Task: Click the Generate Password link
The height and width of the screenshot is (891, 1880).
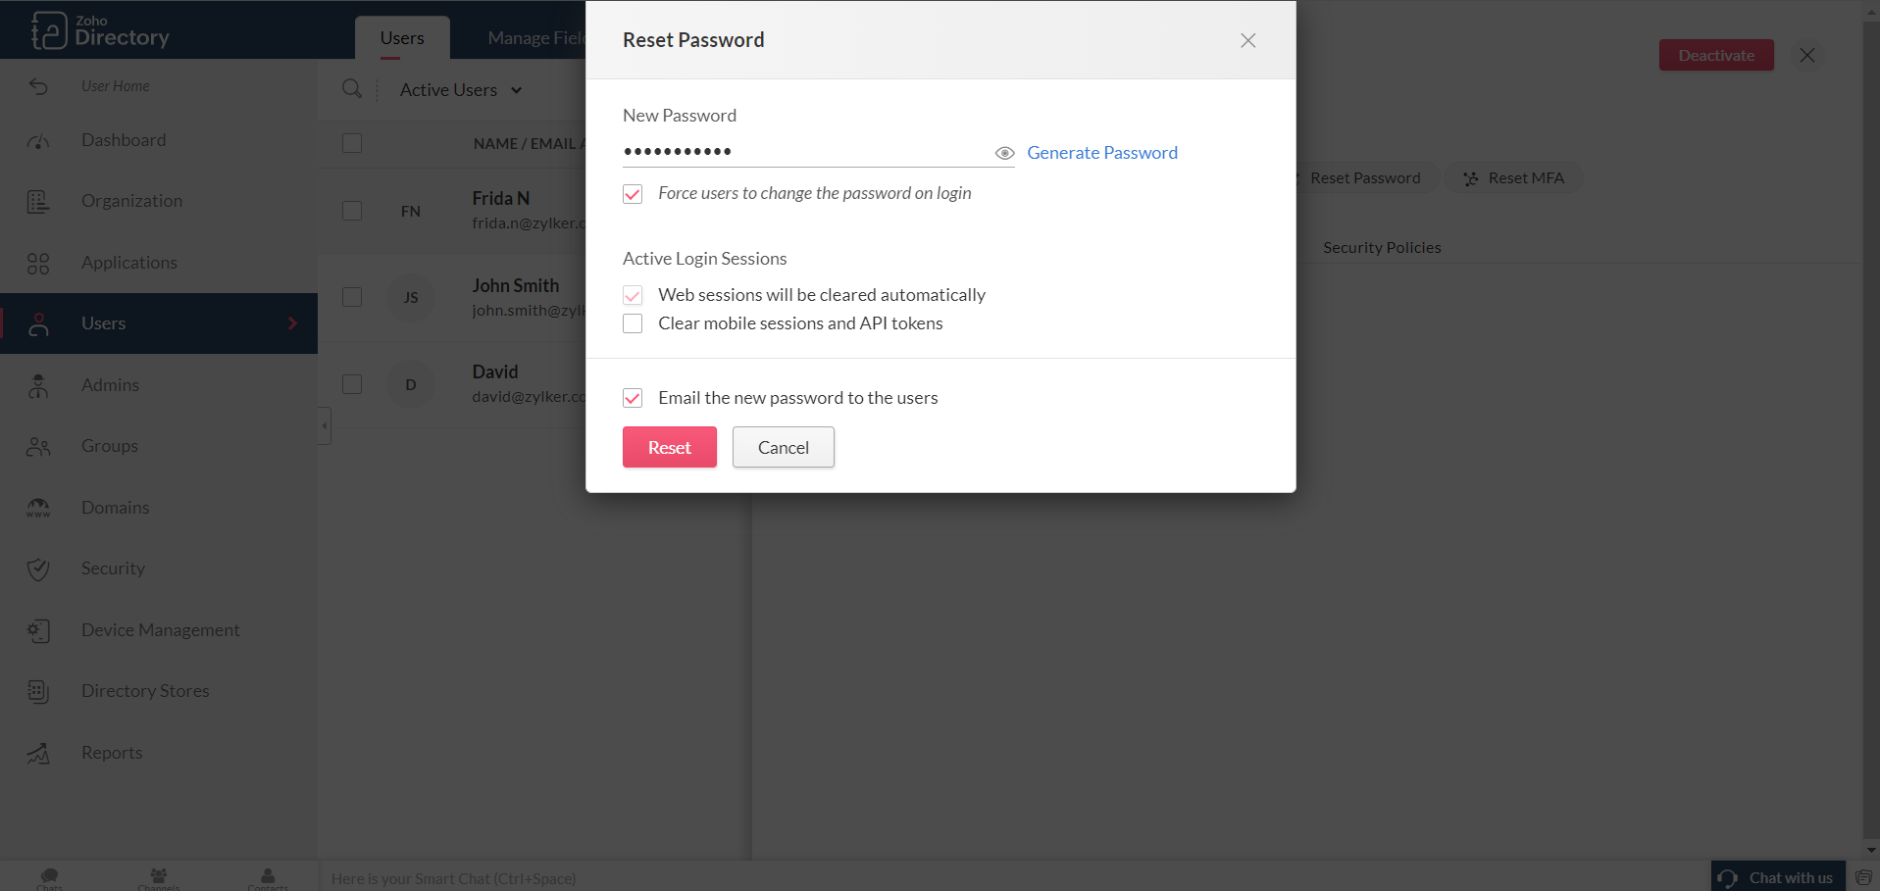Action: click(x=1102, y=153)
